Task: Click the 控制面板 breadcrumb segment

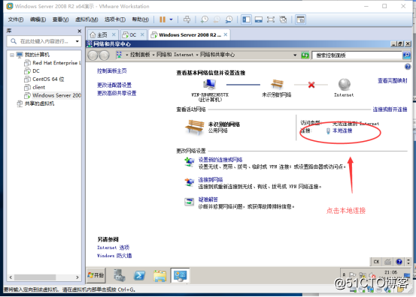Action: point(140,55)
